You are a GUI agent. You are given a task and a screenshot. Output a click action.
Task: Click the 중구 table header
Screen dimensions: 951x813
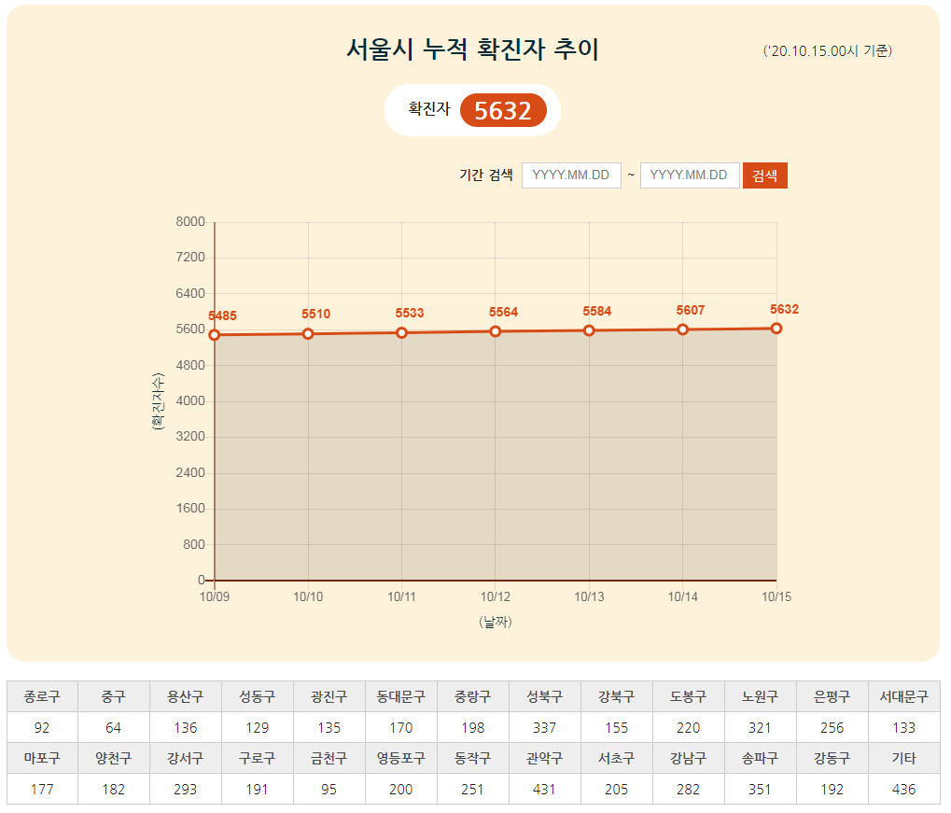point(114,696)
